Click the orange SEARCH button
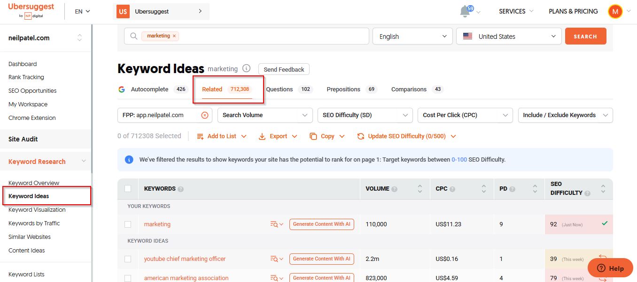The width and height of the screenshot is (637, 282). pos(585,36)
